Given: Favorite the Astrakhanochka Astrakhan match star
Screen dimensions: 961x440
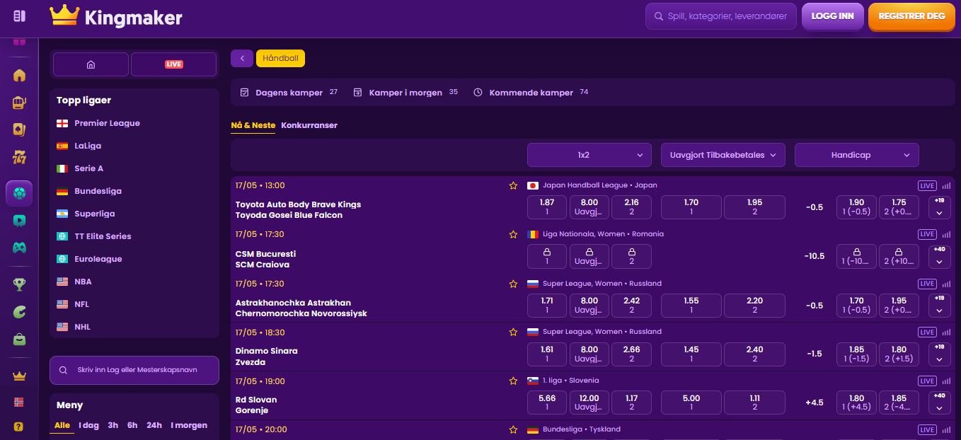Looking at the screenshot, I should (513, 284).
